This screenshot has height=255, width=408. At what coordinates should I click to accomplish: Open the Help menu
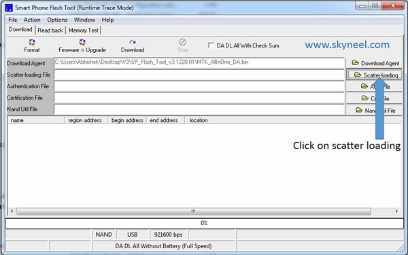coord(107,20)
